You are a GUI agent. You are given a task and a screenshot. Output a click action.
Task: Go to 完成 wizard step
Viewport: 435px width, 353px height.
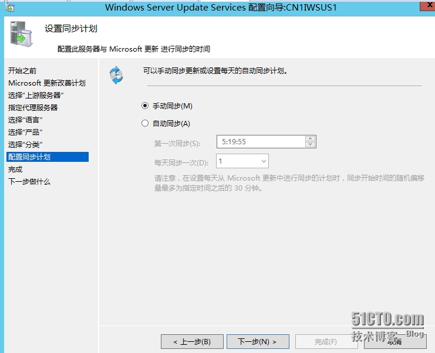[x=15, y=169]
